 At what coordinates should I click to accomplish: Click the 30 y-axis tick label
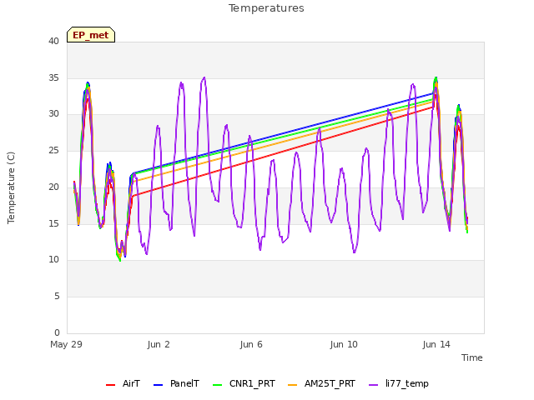coord(53,114)
